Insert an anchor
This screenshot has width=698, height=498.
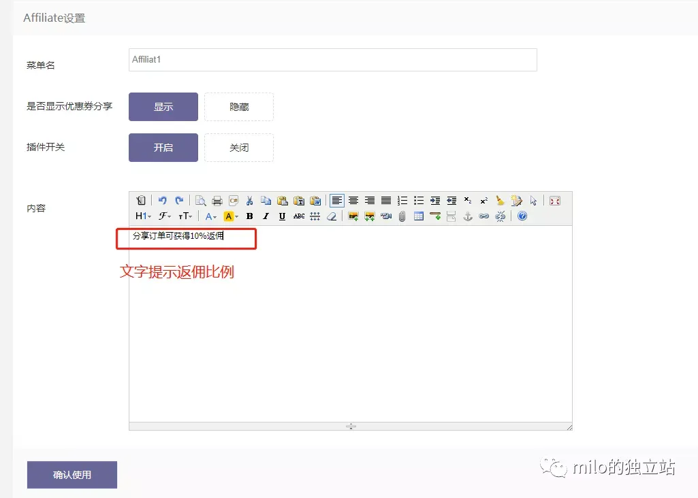coord(467,216)
